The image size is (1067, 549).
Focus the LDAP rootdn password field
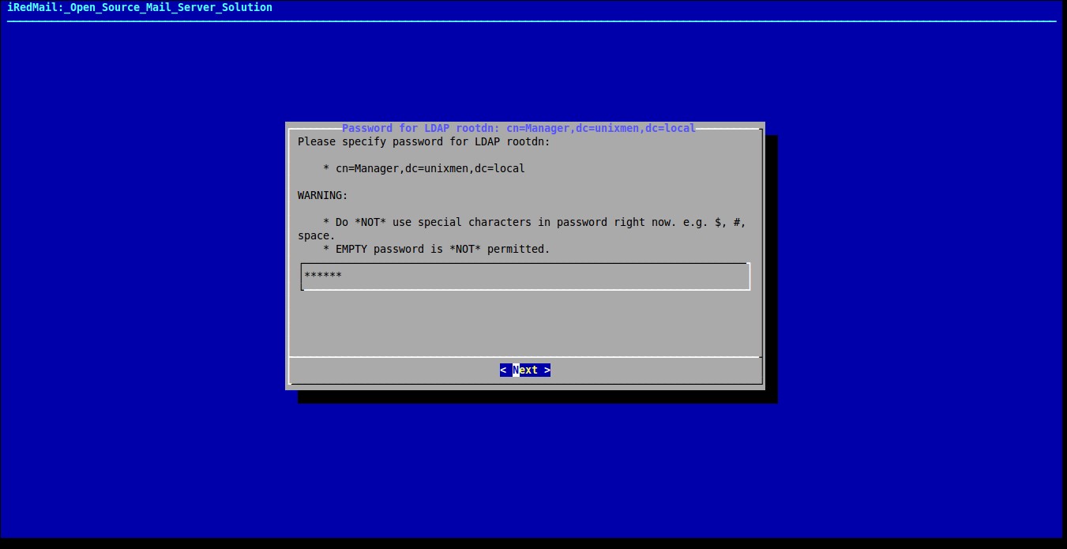[x=525, y=276]
